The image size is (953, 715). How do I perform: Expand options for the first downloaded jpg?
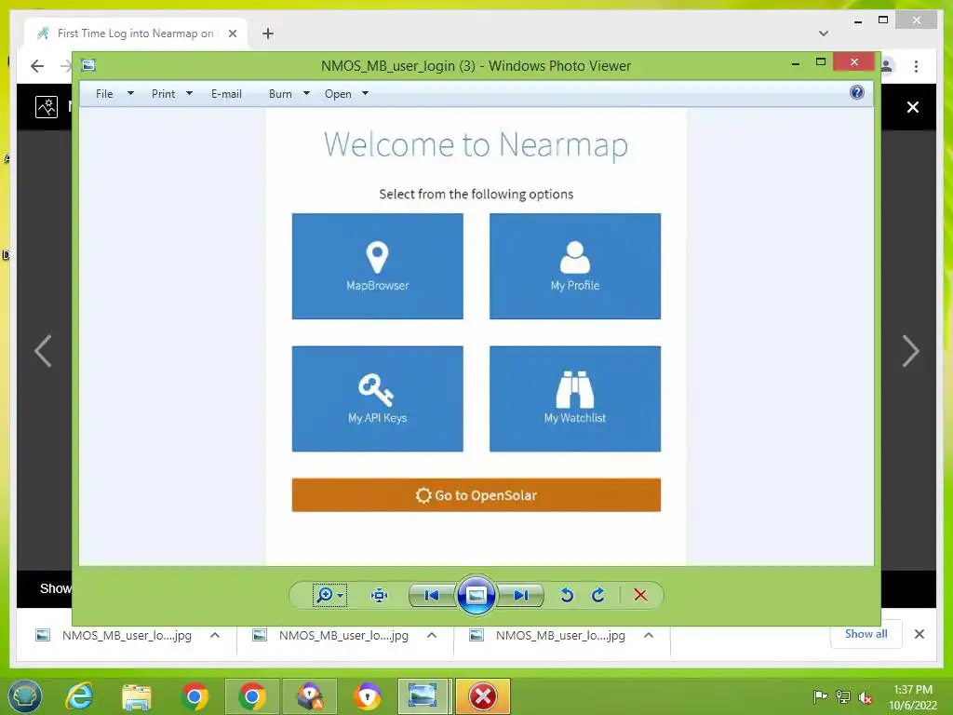215,635
